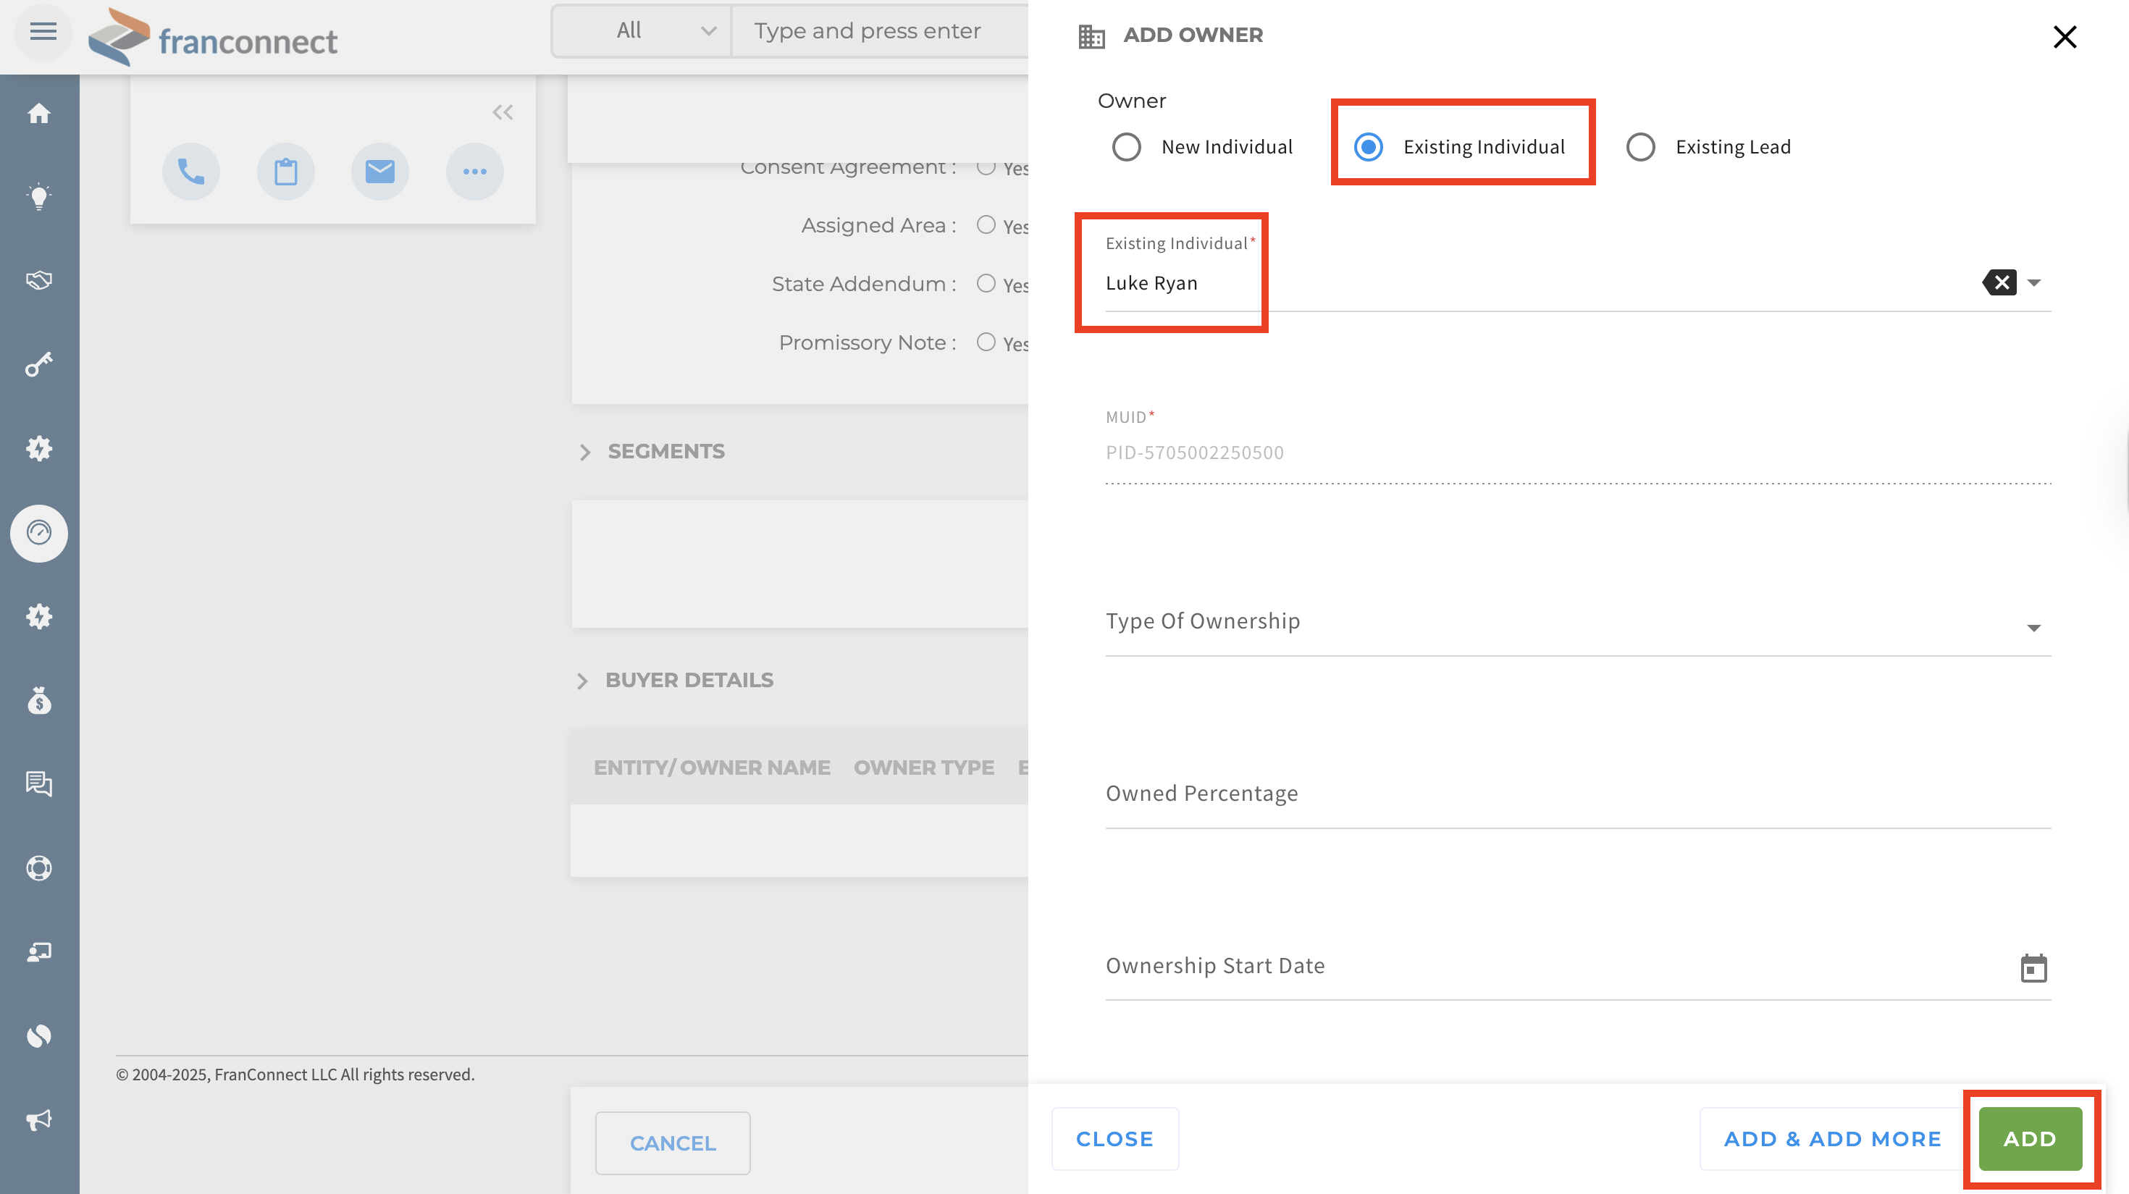Open the All search scope dropdown

click(x=642, y=31)
